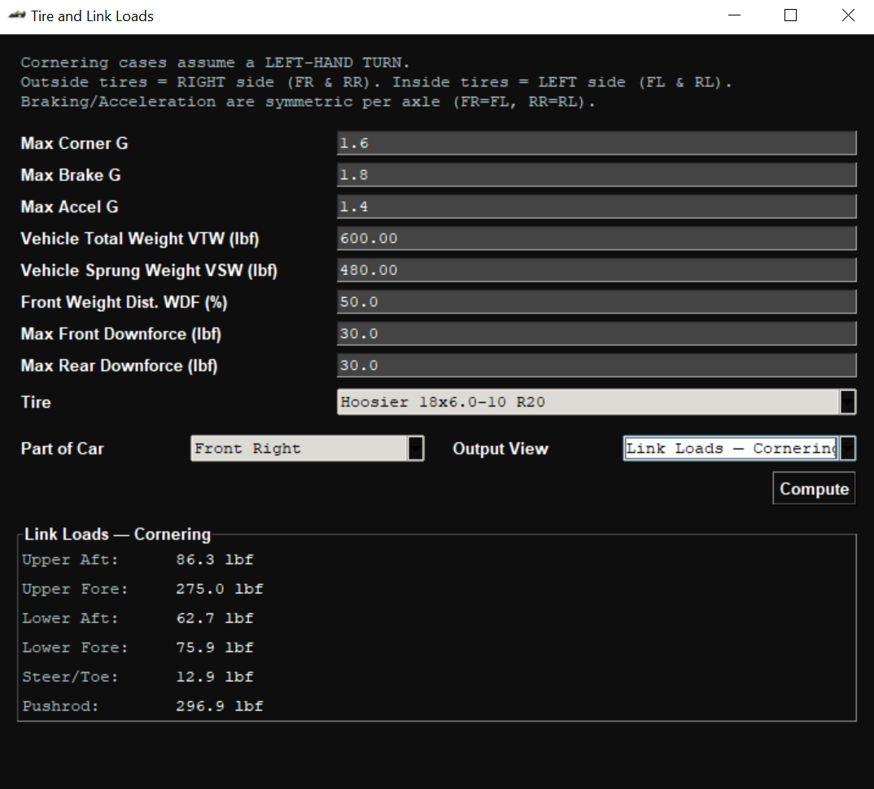Click the Lower Aft value 62.7 lbf
This screenshot has height=789, width=874.
pyautogui.click(x=215, y=618)
